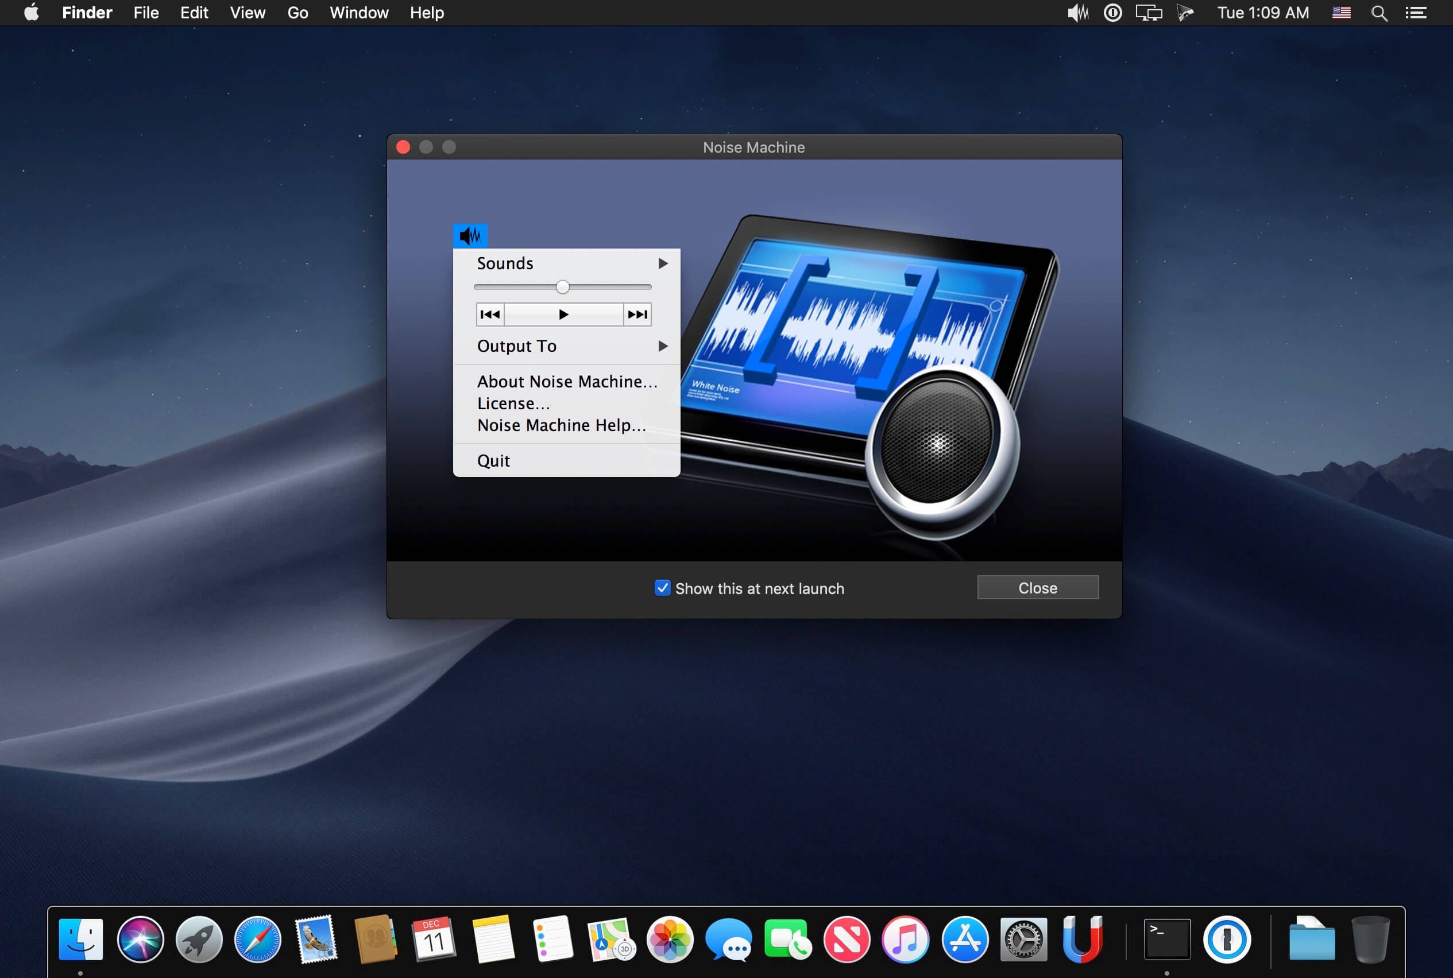The width and height of the screenshot is (1453, 978).
Task: Click the US flag input source icon
Action: coord(1341,13)
